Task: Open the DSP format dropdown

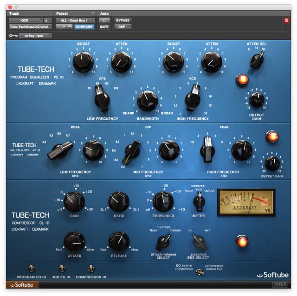Action: click(123, 27)
